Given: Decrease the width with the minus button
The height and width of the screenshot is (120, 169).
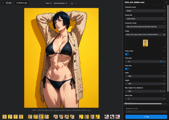Looking at the screenshot, I should (126, 76).
